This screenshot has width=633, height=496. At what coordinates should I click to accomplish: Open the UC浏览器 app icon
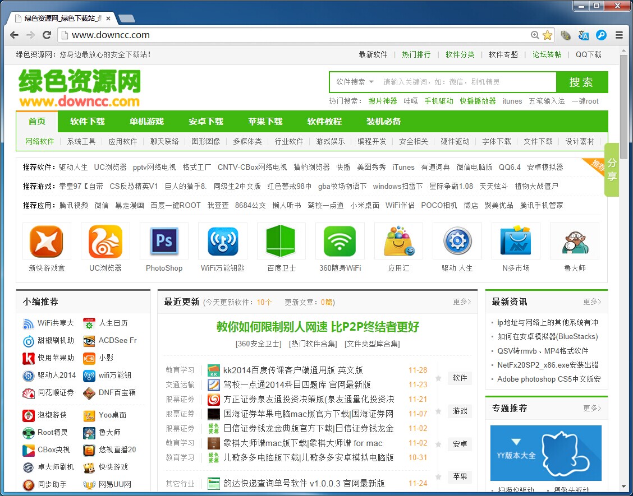(x=105, y=241)
